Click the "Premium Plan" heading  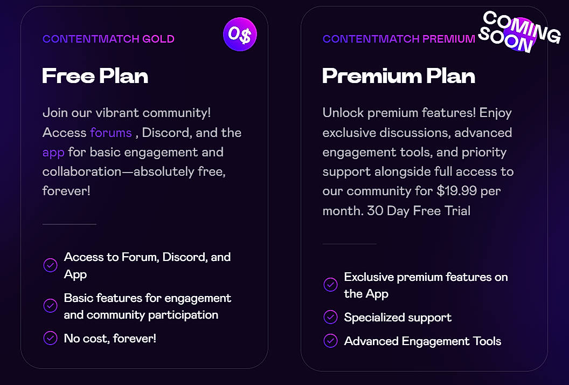coord(399,76)
